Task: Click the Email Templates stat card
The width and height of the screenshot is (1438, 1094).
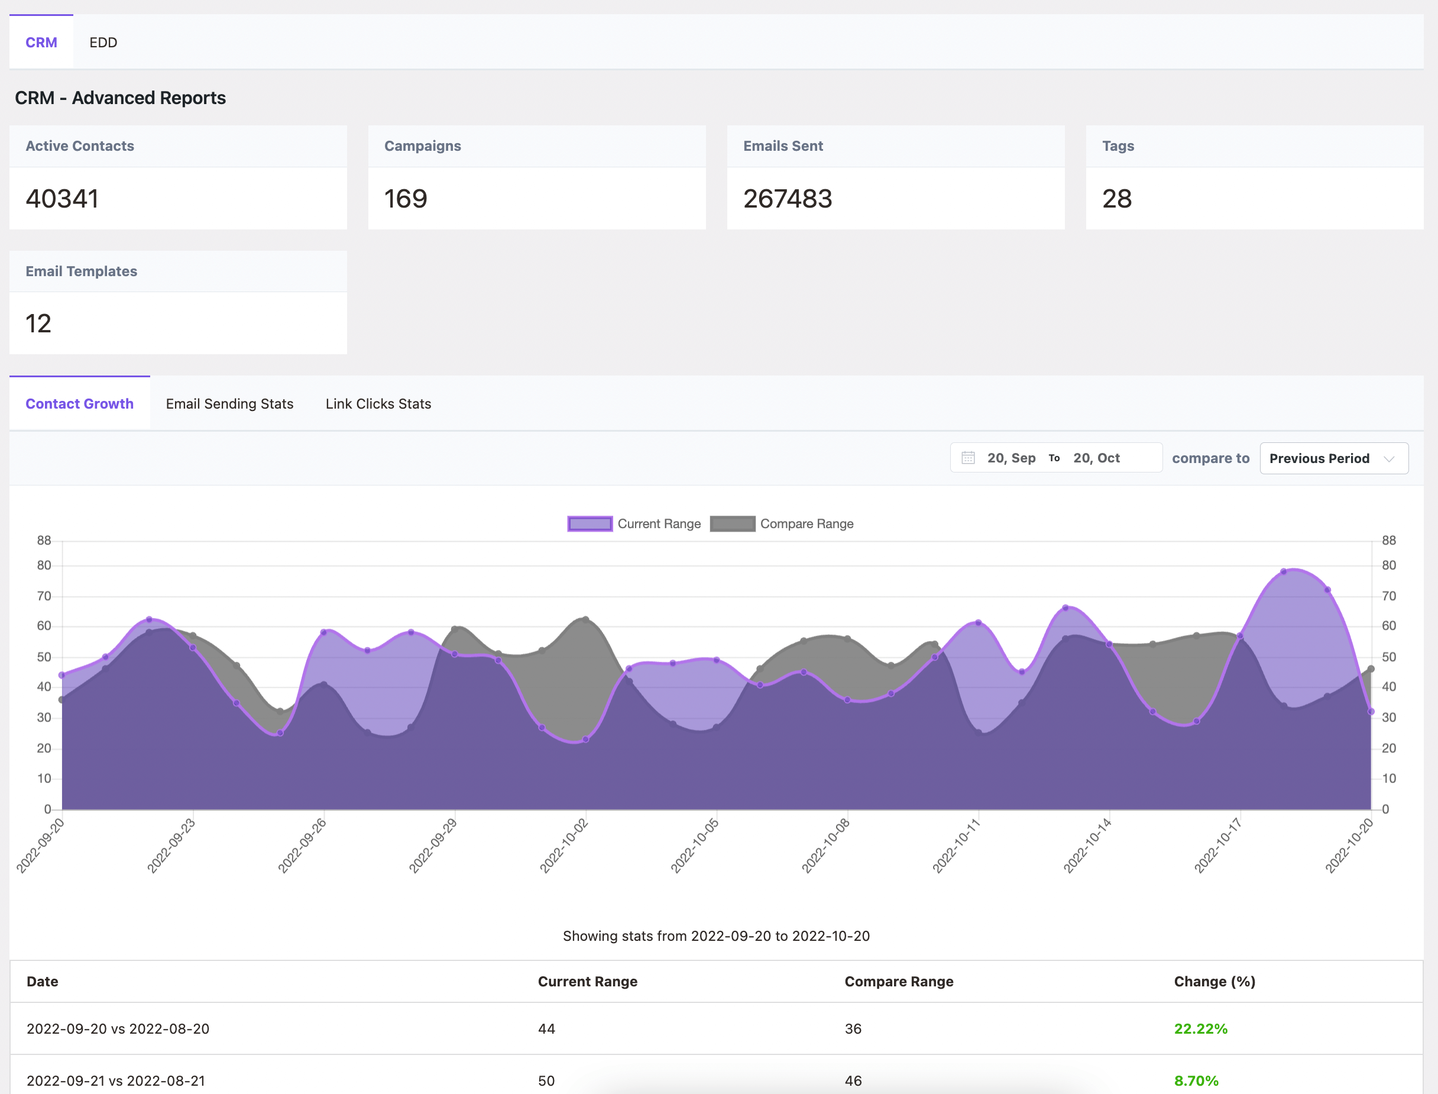Action: point(179,302)
